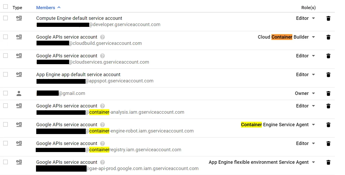Sort by the Members column header
This screenshot has height=175, width=345.
pyautogui.click(x=46, y=8)
